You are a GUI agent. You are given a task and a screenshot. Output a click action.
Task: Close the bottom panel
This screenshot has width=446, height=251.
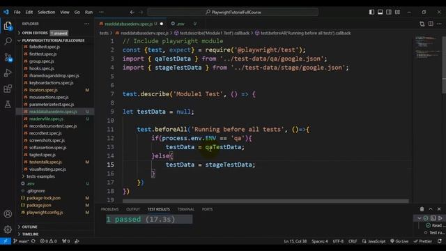(x=439, y=209)
